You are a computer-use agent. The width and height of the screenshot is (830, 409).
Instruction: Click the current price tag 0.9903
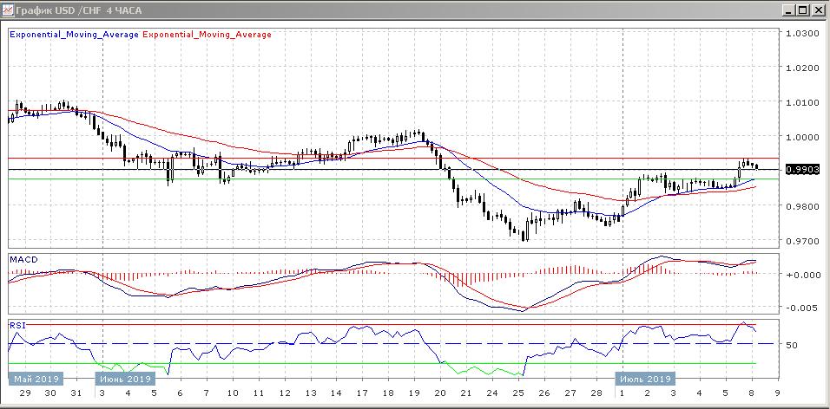(801, 170)
